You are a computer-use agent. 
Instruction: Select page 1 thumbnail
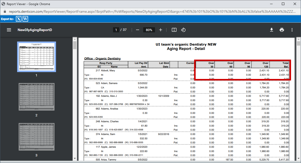click(x=36, y=57)
